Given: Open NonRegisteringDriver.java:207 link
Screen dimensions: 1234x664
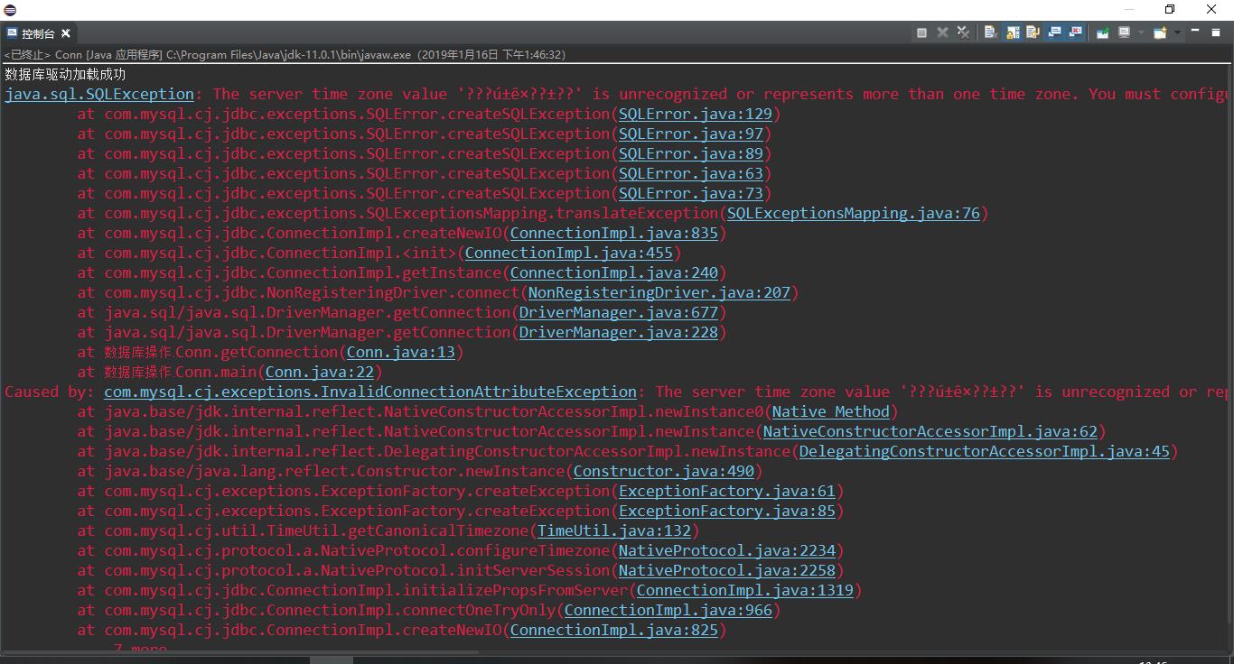Looking at the screenshot, I should click(x=659, y=292).
